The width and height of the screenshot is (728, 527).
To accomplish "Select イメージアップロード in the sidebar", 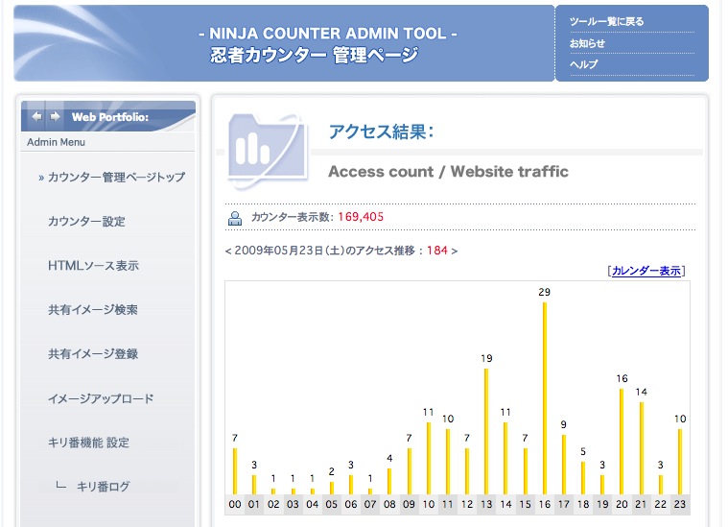I will coord(101,398).
